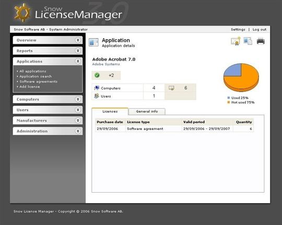Click the Application window icon beside the heading
Viewport: 282px width, 225px height.
pyautogui.click(x=93, y=42)
